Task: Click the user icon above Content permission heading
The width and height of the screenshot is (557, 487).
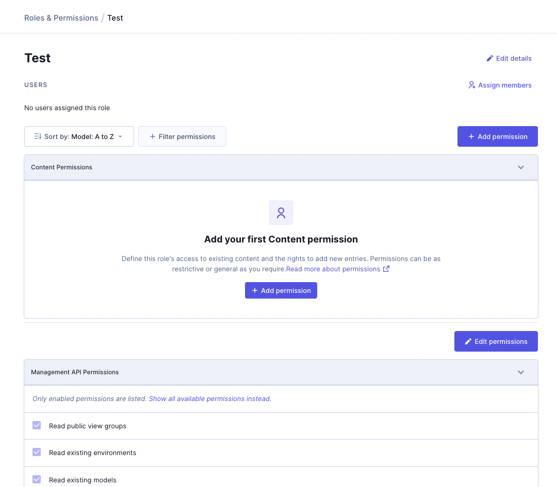Action: 281,213
